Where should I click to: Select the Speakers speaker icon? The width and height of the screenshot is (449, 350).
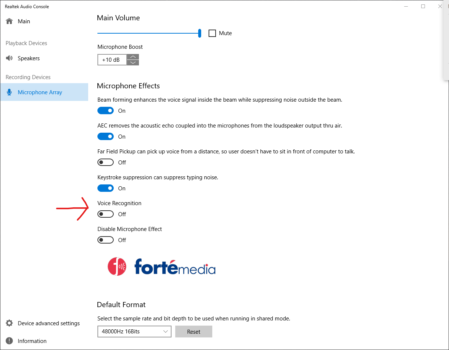[10, 58]
